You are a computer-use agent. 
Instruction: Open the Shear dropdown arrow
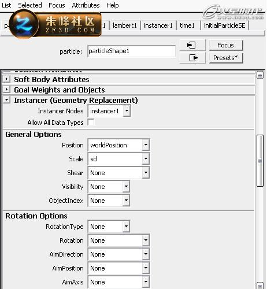(x=146, y=173)
